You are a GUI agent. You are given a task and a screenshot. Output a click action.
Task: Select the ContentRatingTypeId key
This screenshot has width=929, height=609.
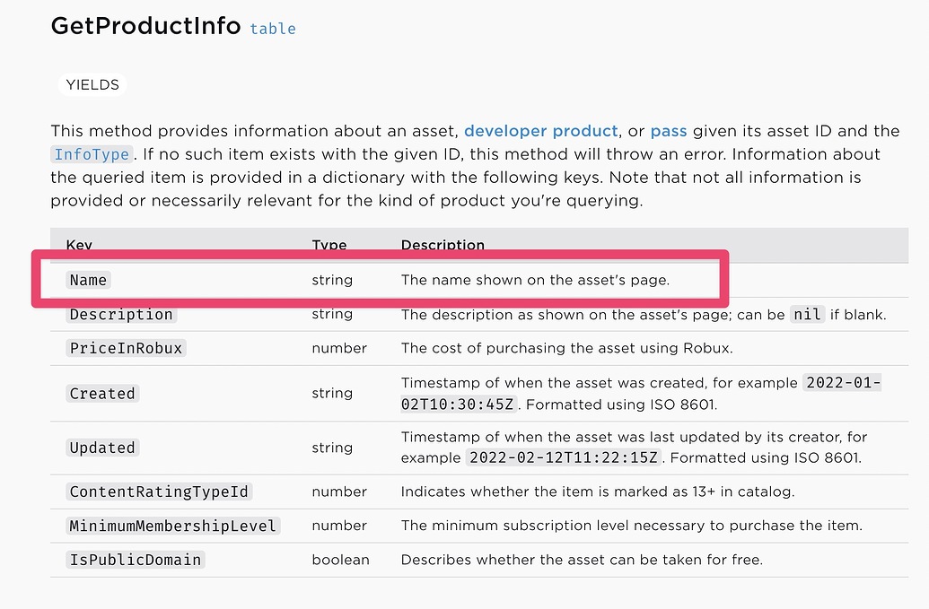coord(160,492)
